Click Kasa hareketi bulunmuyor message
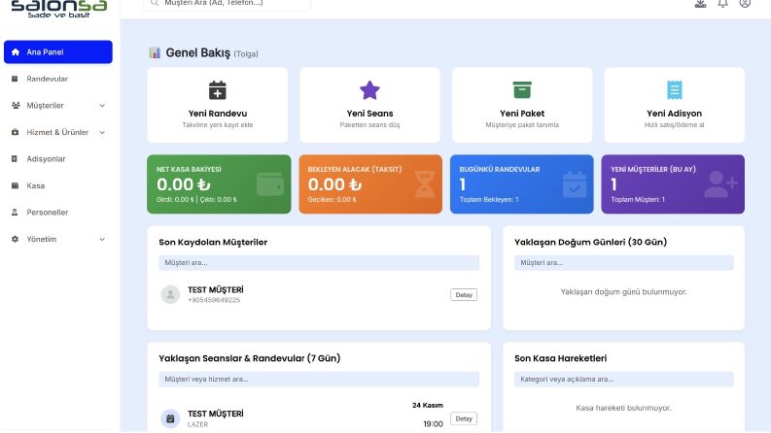The image size is (771, 433). [x=623, y=408]
